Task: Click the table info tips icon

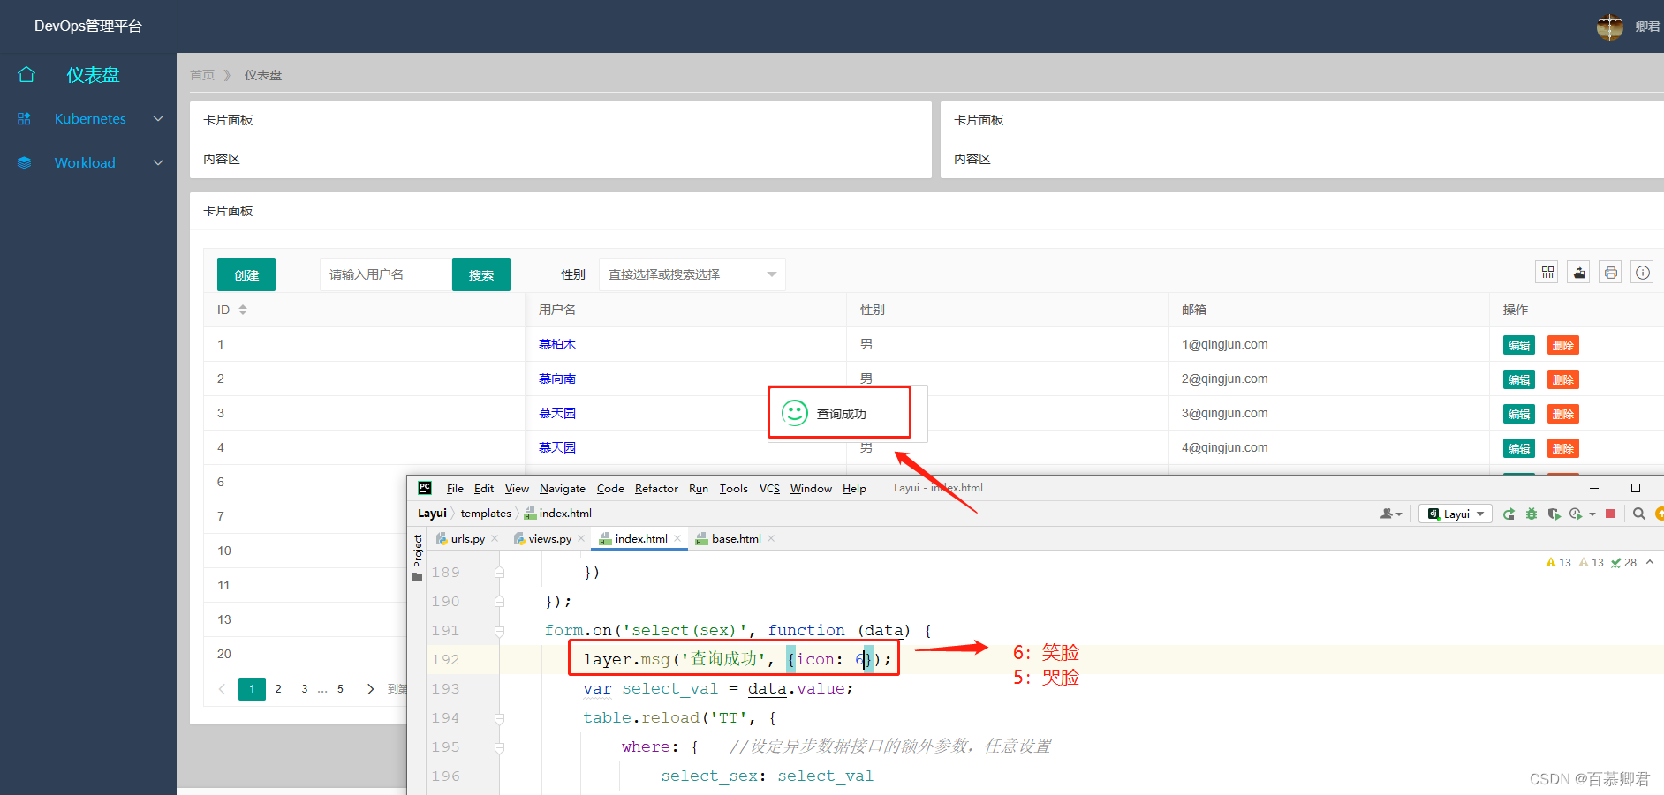Action: pyautogui.click(x=1642, y=273)
